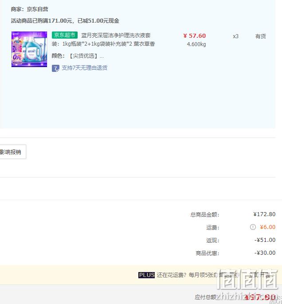Open the 还在花运费 PLUS promotion link
This screenshot has height=304, width=282.
197,275
